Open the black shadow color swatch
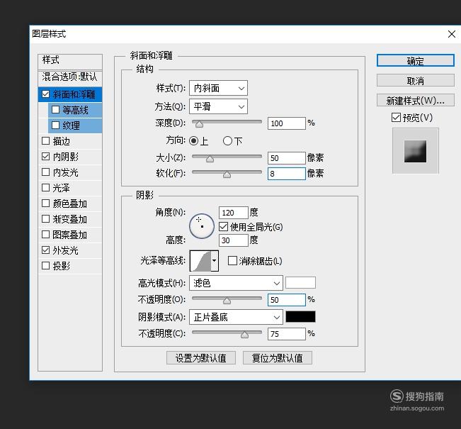 pos(300,316)
